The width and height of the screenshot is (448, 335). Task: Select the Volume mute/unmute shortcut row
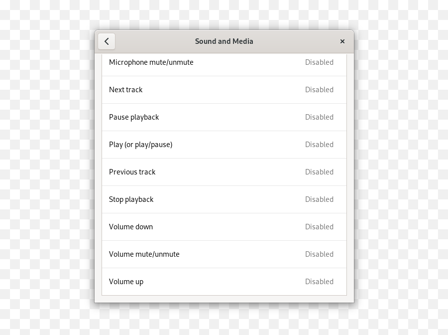point(224,255)
